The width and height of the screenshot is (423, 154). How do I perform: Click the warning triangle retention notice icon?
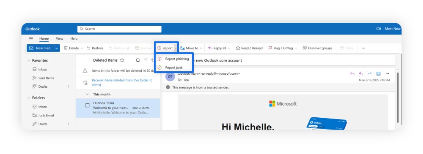click(85, 70)
